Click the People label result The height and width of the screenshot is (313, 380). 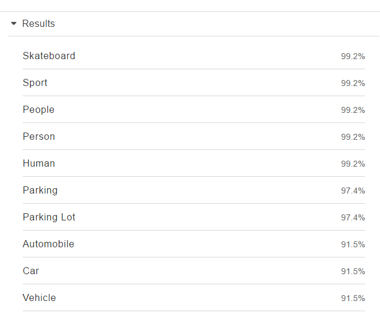[x=194, y=109]
